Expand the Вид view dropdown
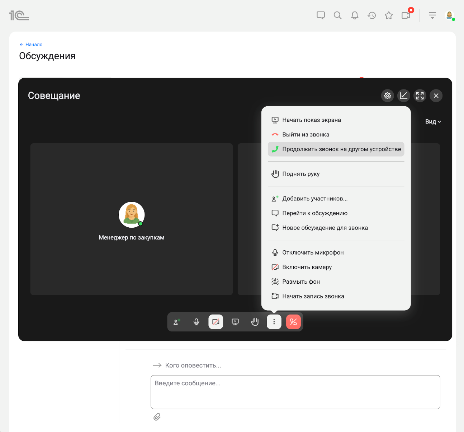464x432 pixels. 433,122
